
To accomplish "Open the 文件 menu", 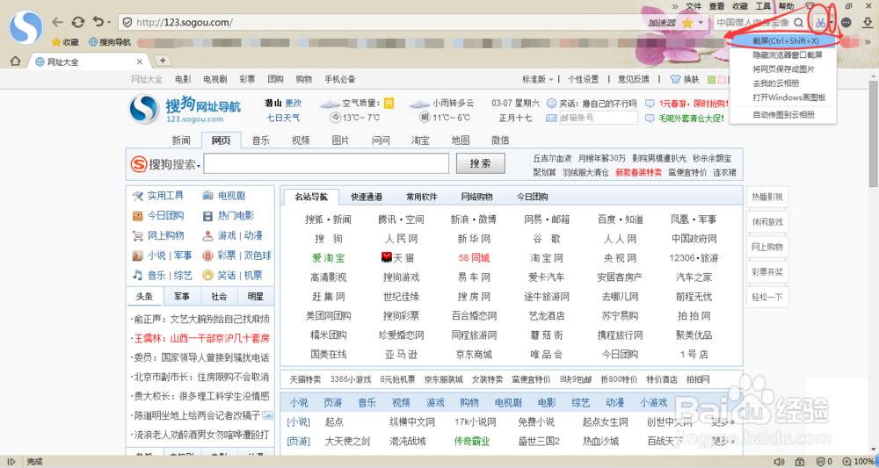I will click(694, 6).
